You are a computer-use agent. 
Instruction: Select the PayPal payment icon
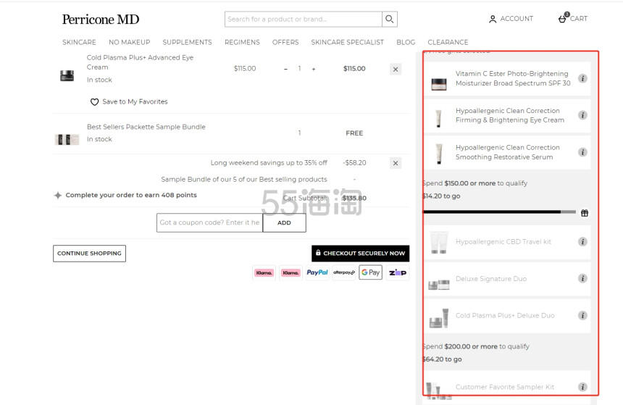tap(317, 272)
